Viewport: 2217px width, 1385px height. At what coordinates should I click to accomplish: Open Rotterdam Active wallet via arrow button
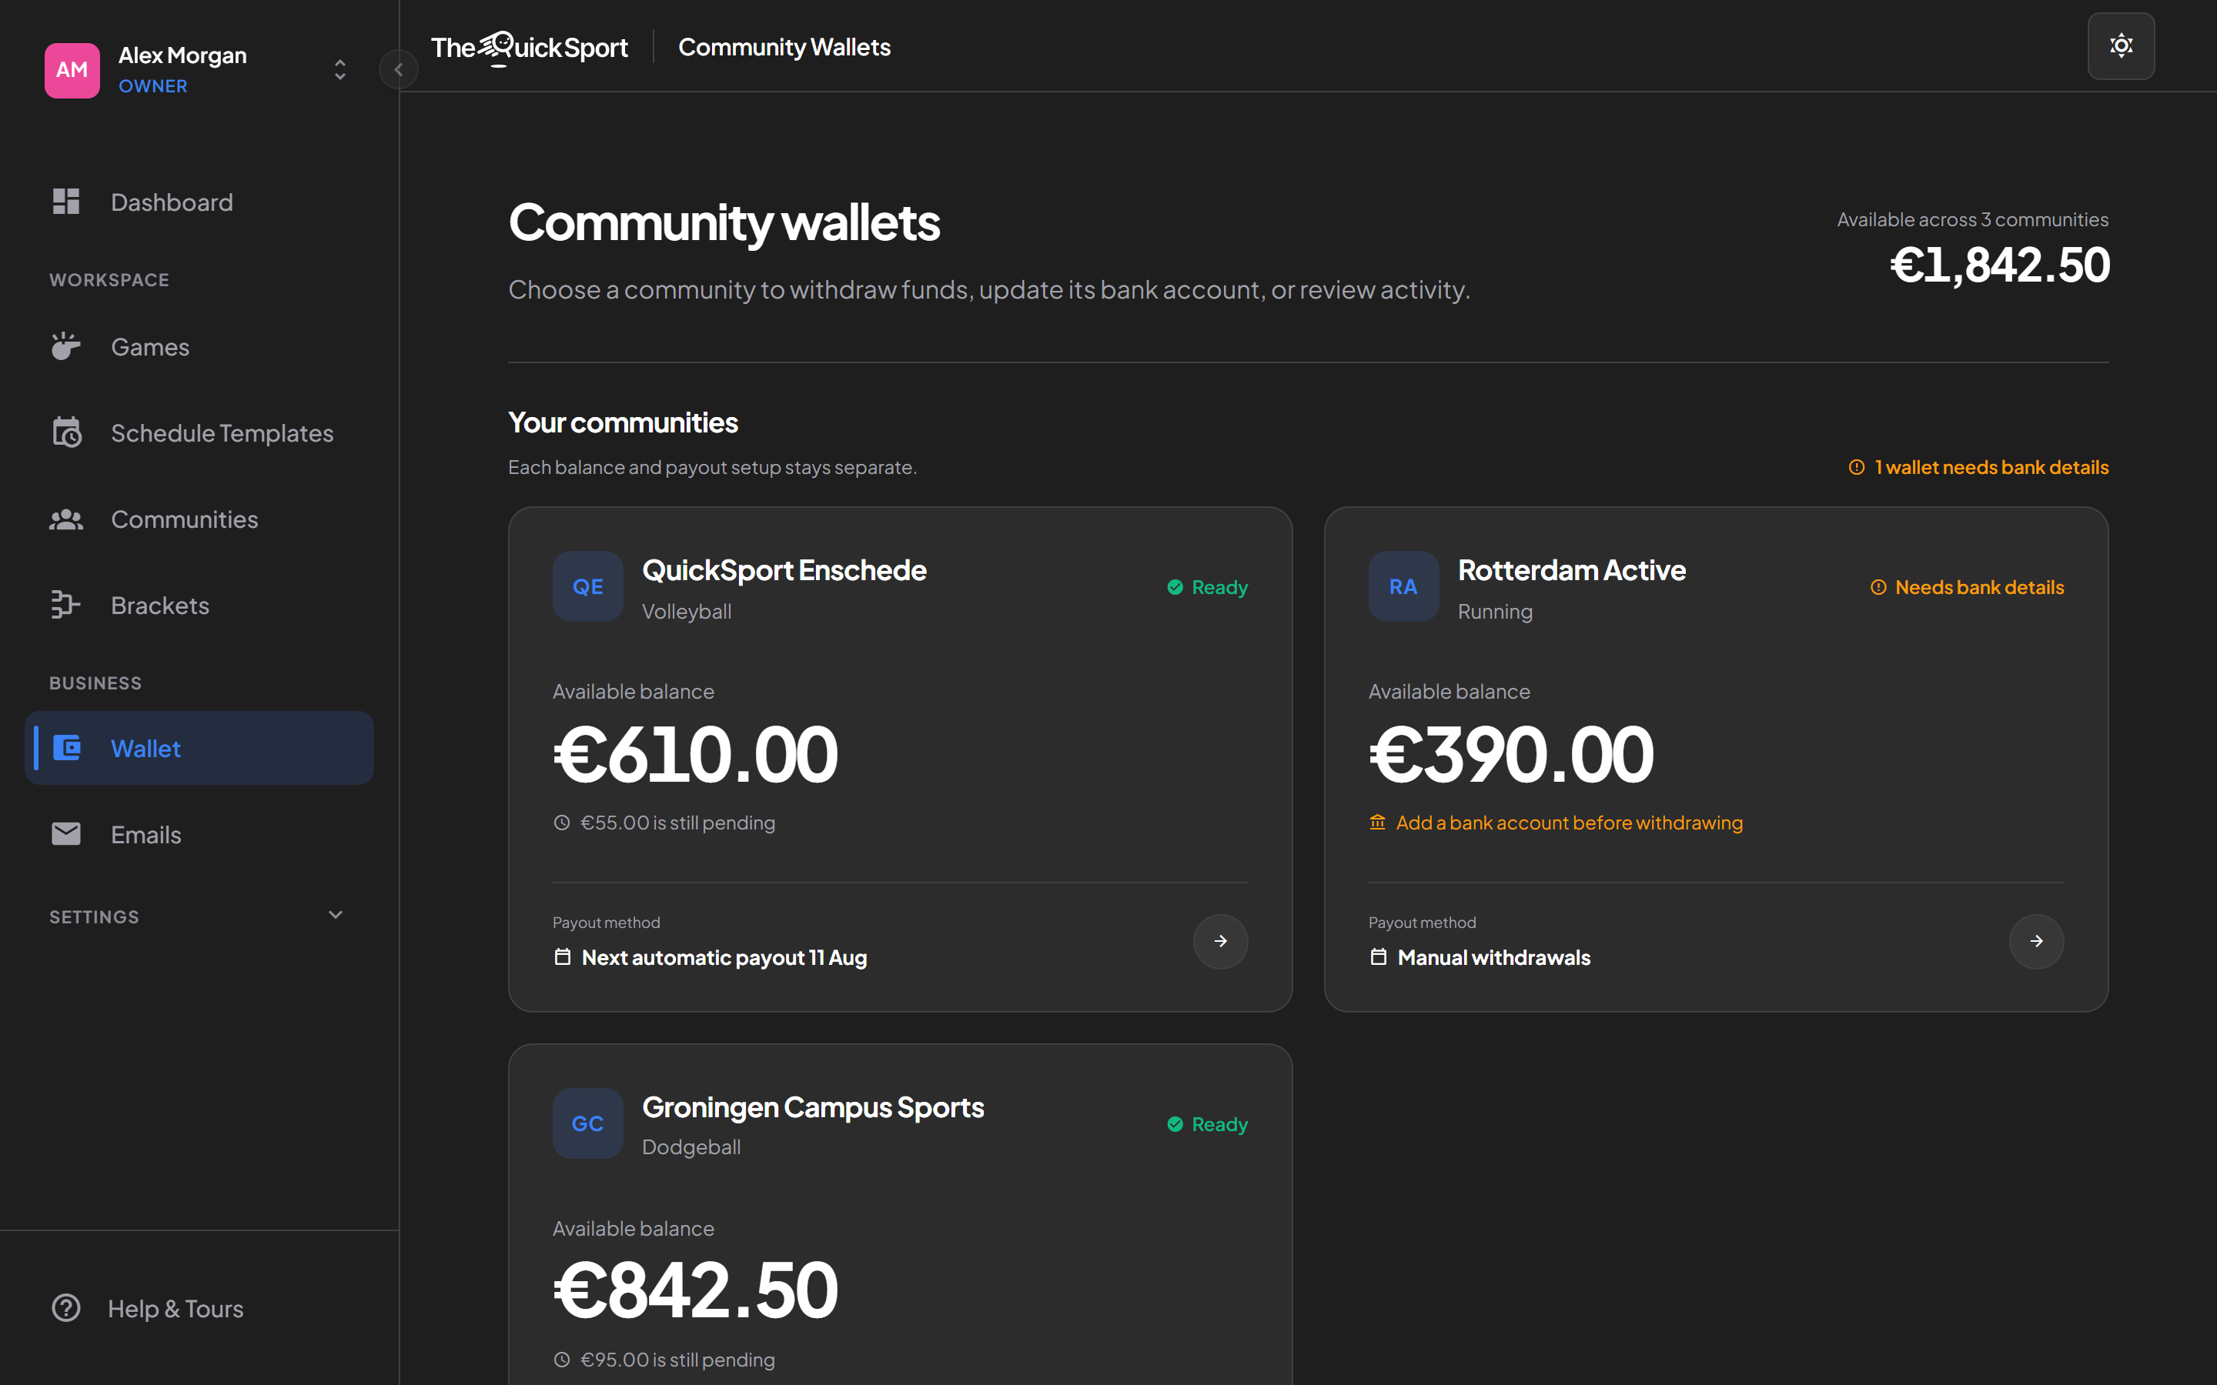pos(2035,941)
